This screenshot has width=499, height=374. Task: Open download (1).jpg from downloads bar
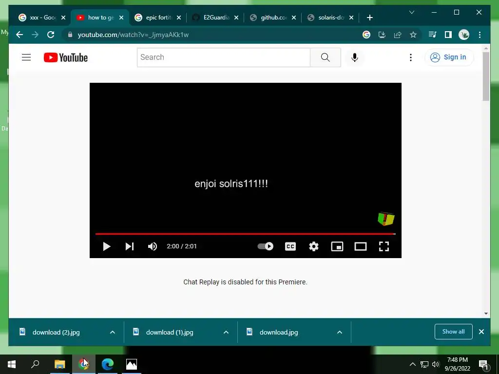pos(170,332)
